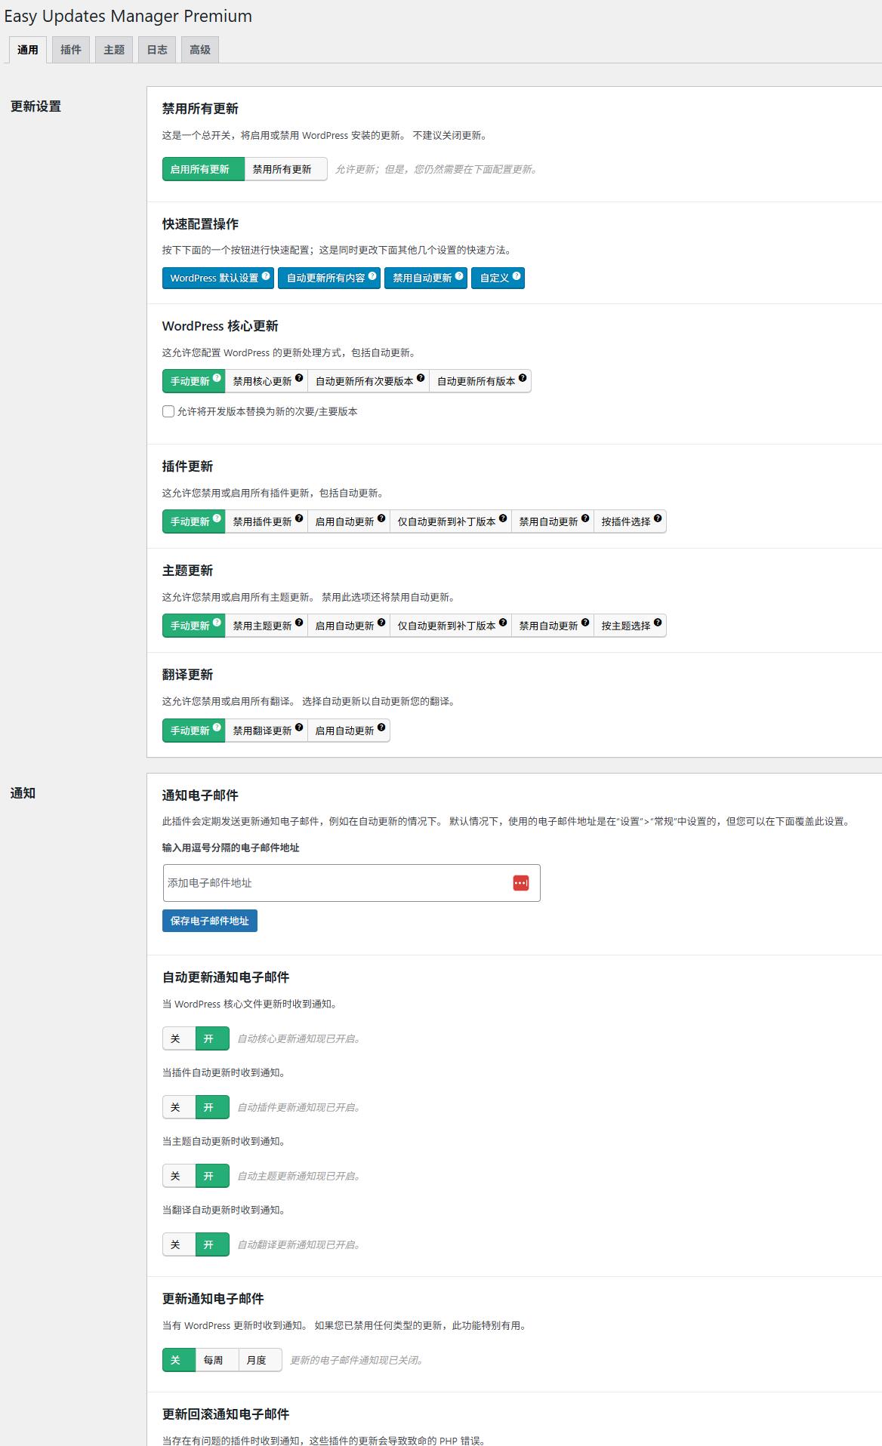The width and height of the screenshot is (882, 1446).
Task: Apply 自动更新所有内容 quick configuration
Action: (x=329, y=278)
